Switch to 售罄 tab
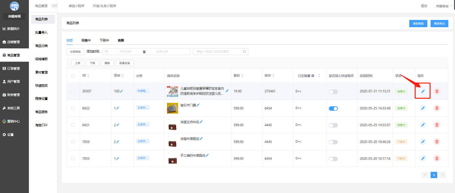The width and height of the screenshot is (455, 193). point(121,40)
